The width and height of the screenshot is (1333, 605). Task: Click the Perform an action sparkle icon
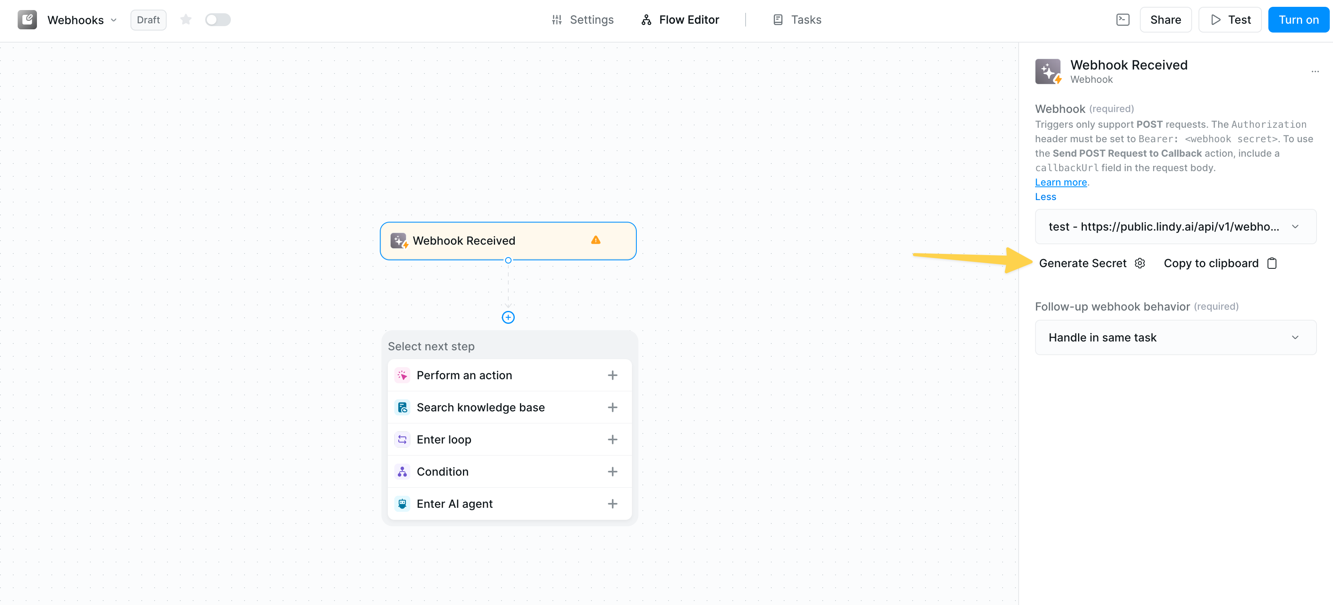[x=402, y=375]
